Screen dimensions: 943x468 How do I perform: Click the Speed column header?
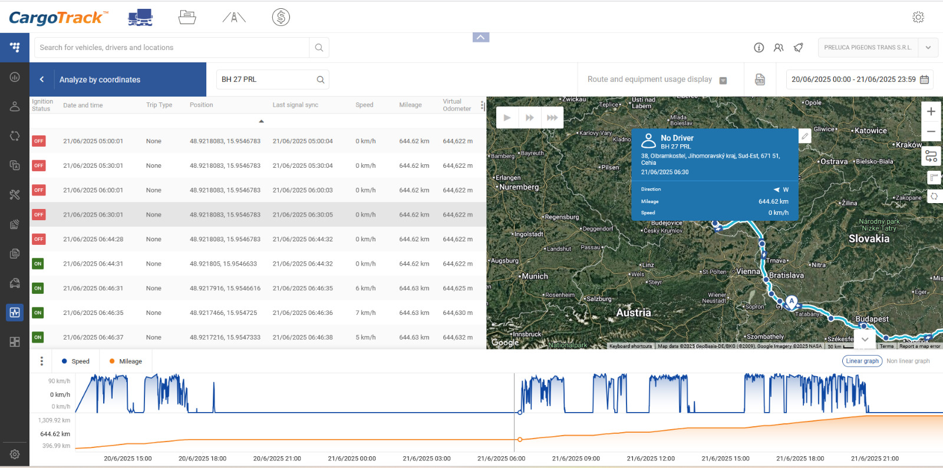[x=364, y=105]
